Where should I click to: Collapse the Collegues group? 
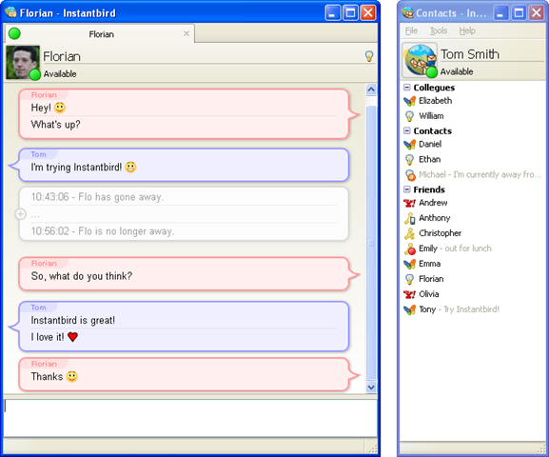[x=406, y=87]
